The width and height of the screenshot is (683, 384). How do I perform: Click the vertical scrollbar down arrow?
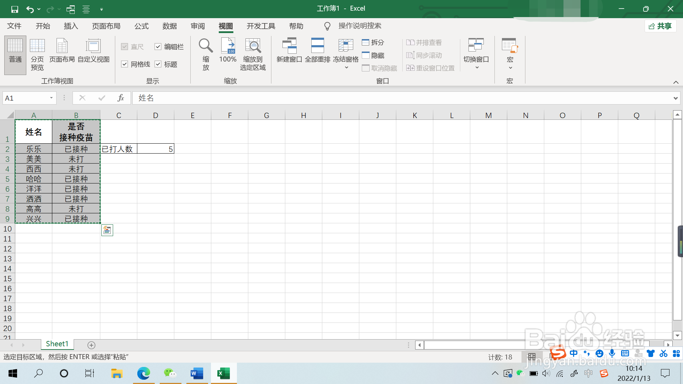point(677,335)
